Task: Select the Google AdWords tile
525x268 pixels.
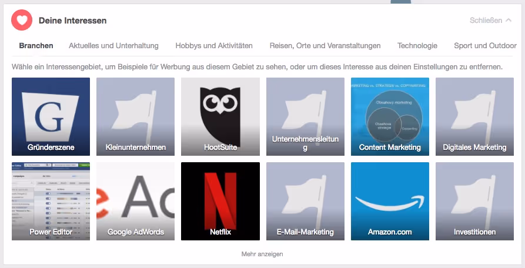Action: pos(135,201)
